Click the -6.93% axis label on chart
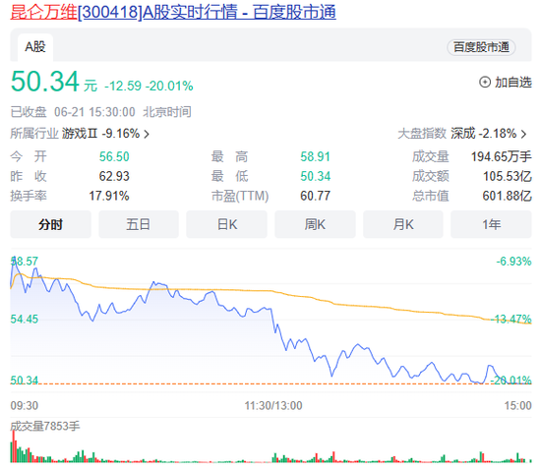 (x=513, y=262)
